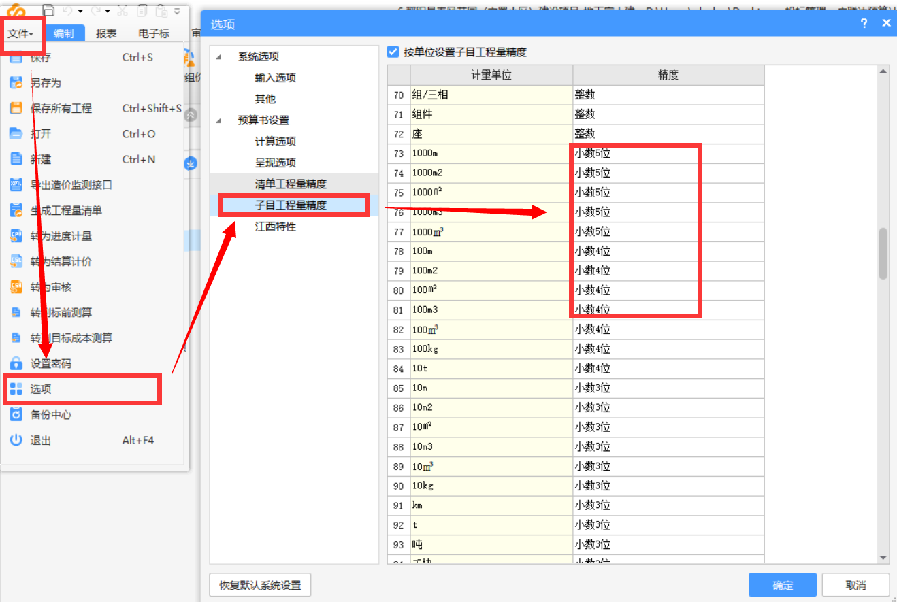Switch to the 报表 tab
The height and width of the screenshot is (602, 897).
click(106, 33)
